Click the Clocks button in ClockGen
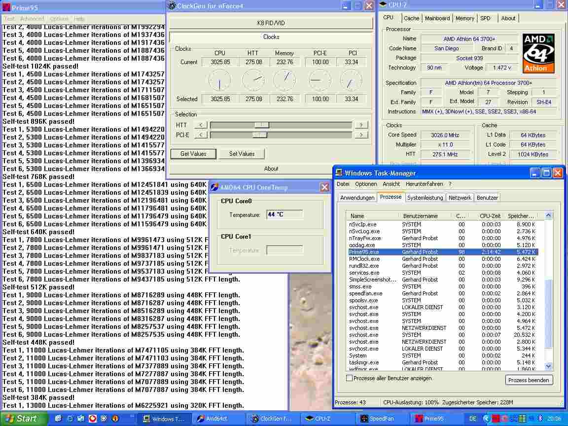Viewport: 568px width, 426px height. 271,36
